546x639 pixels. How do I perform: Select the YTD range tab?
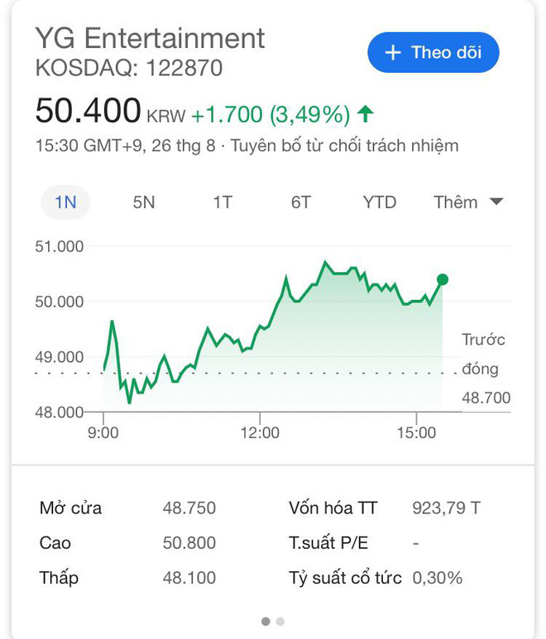380,203
